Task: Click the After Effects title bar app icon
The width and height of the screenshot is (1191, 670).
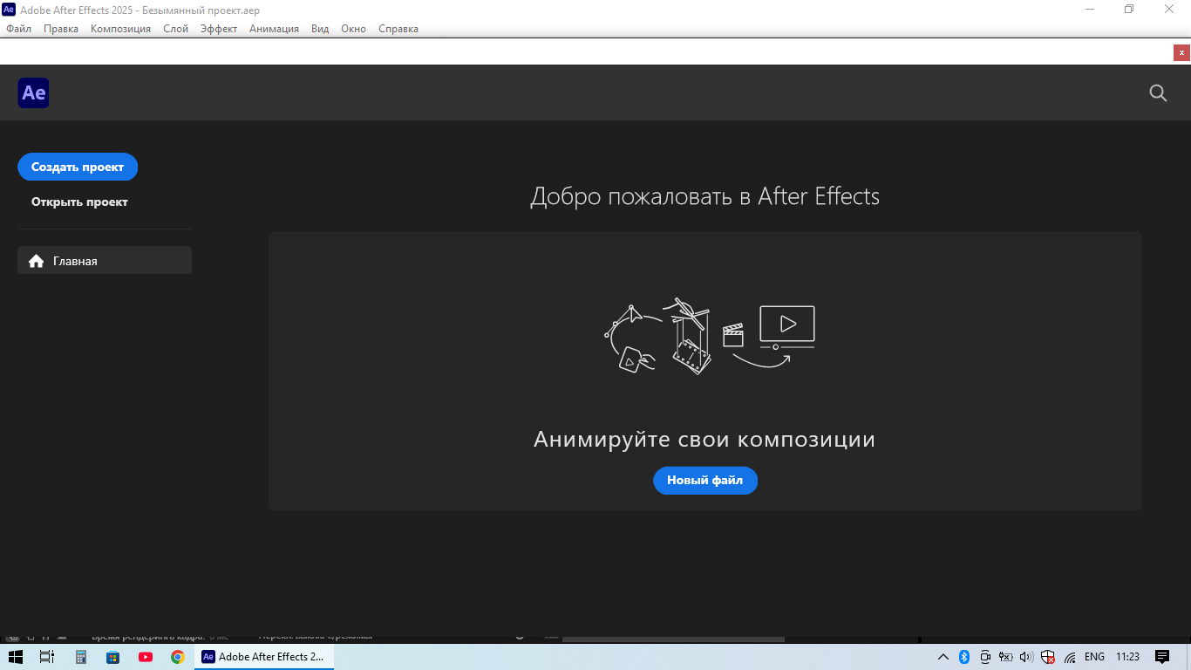Action: click(9, 10)
